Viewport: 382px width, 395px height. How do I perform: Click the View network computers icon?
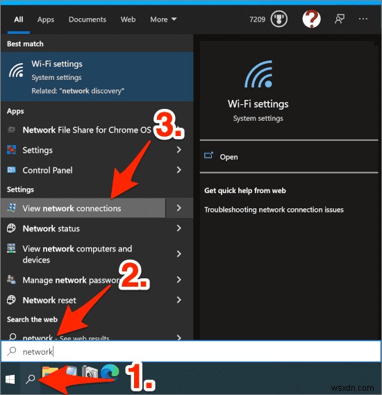(11, 249)
